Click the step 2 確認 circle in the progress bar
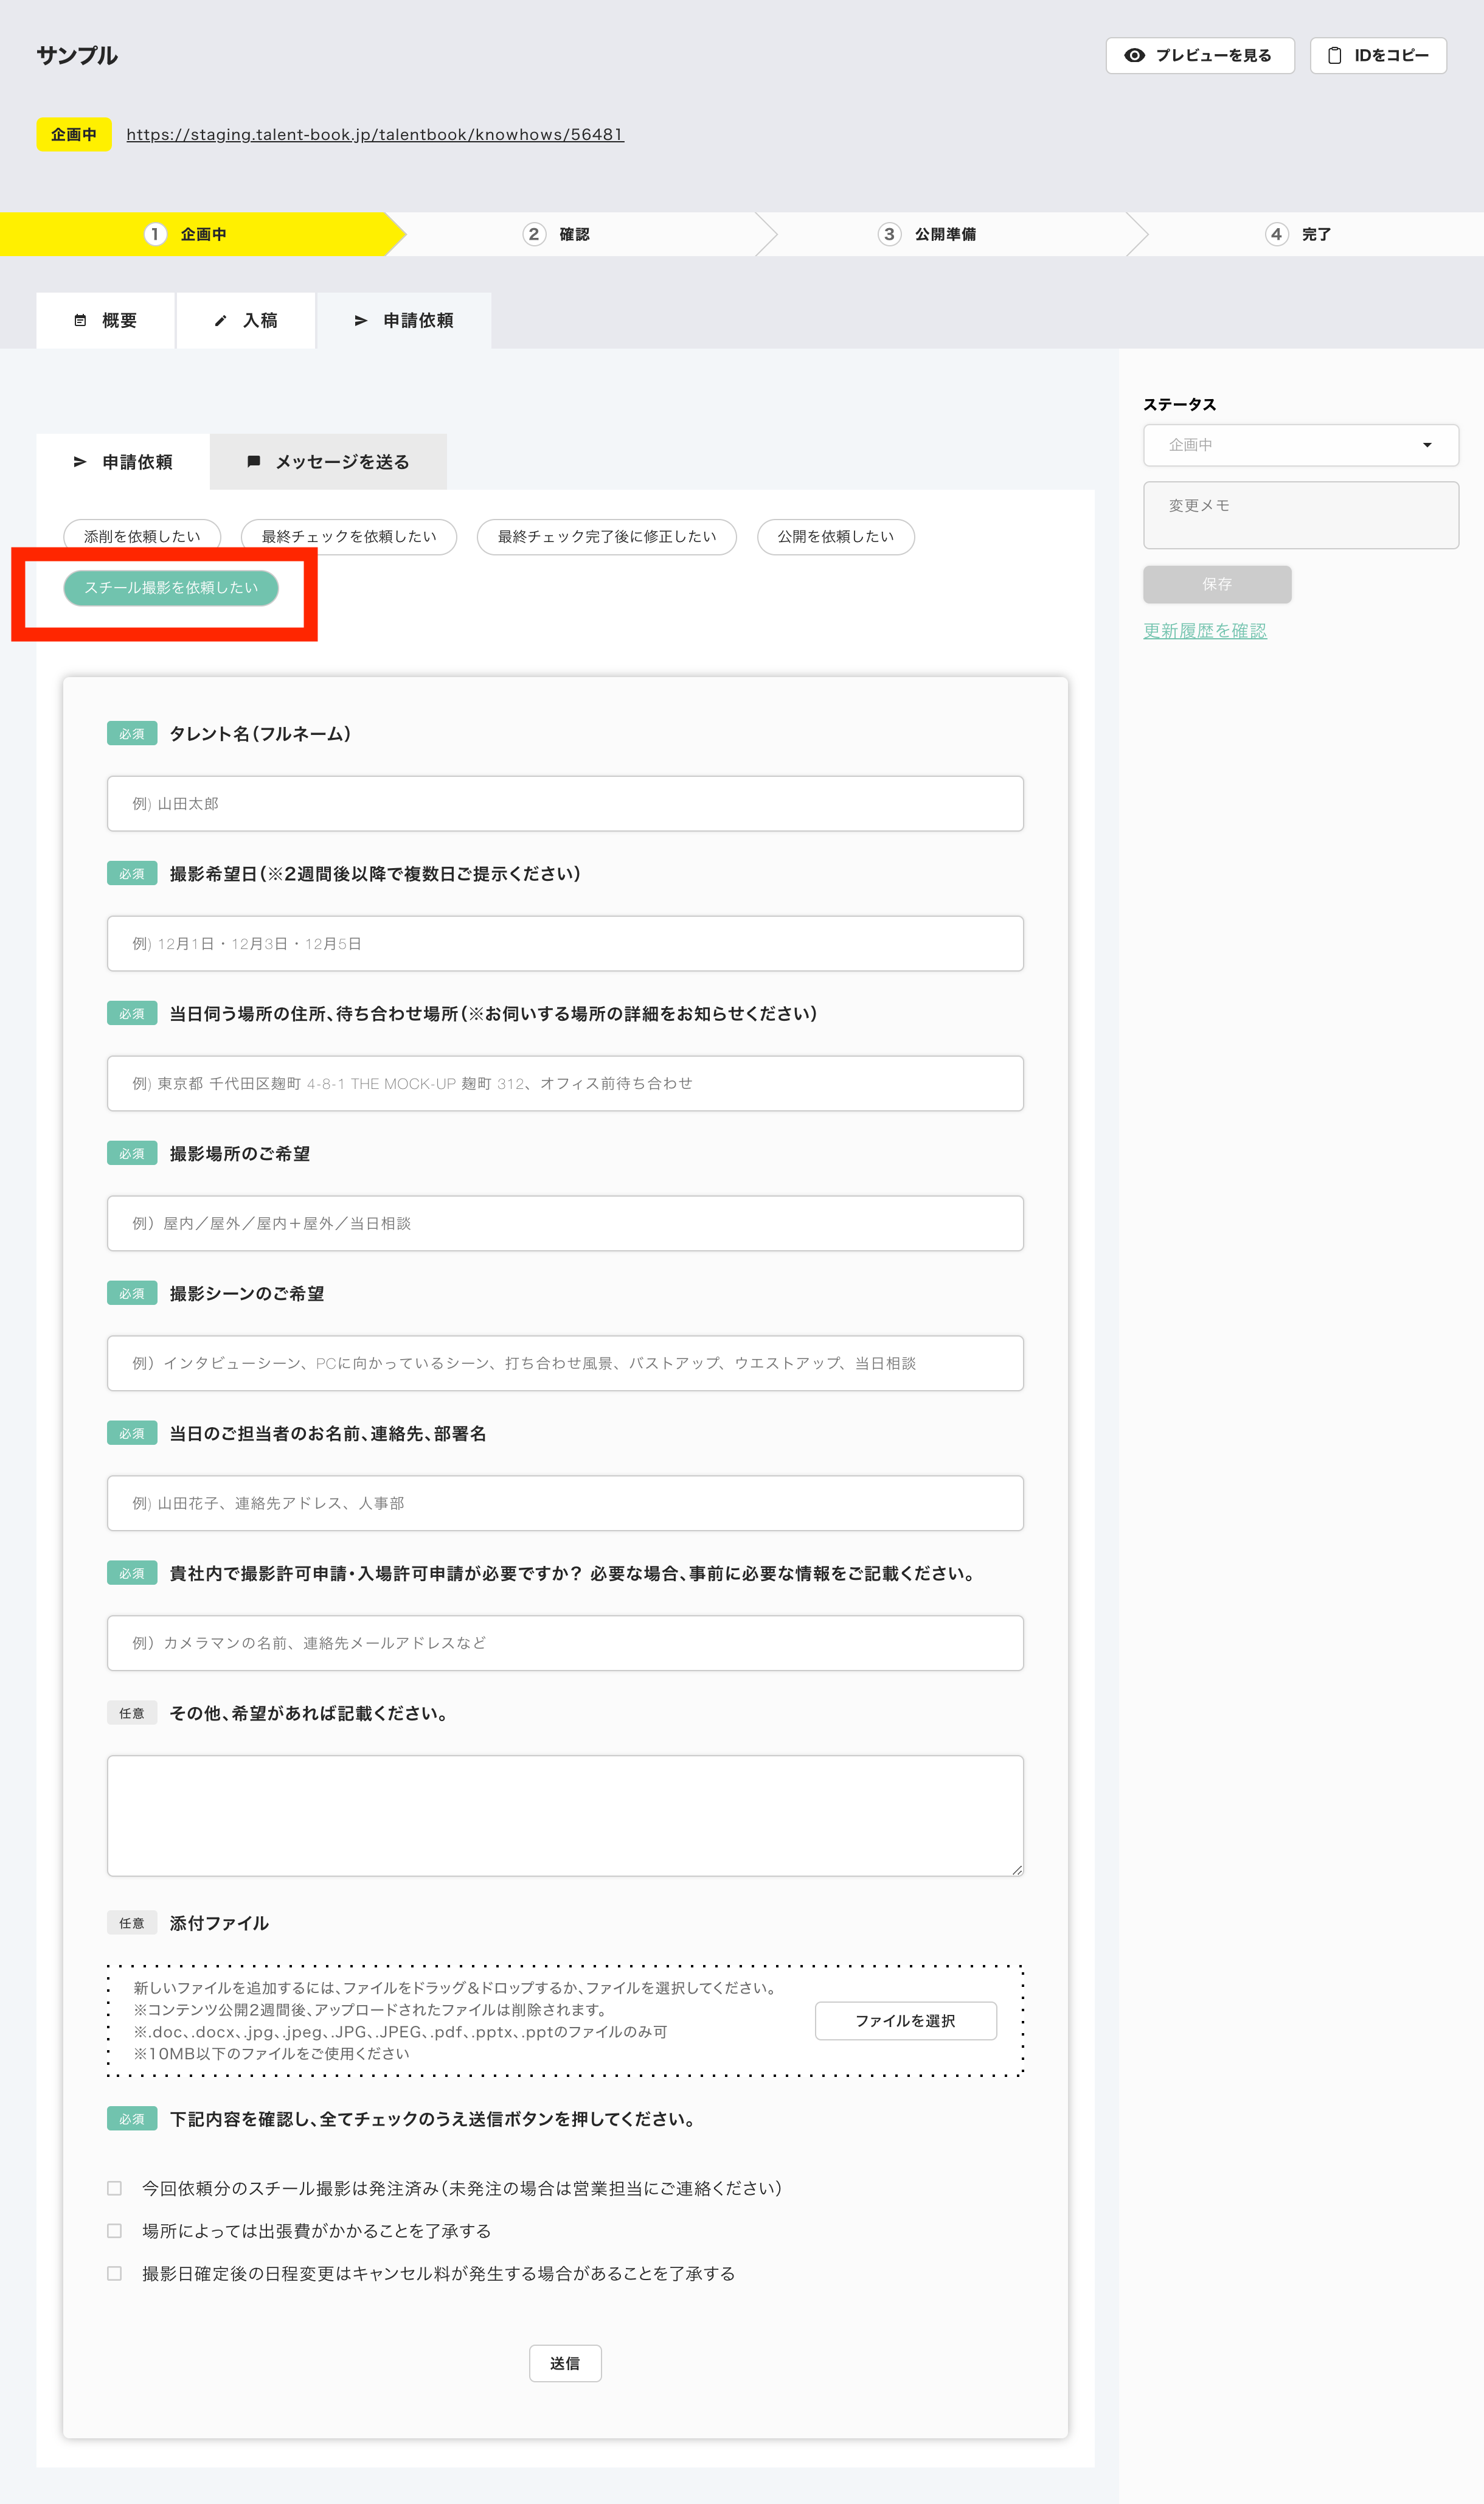Viewport: 1484px width, 2504px height. (x=534, y=234)
